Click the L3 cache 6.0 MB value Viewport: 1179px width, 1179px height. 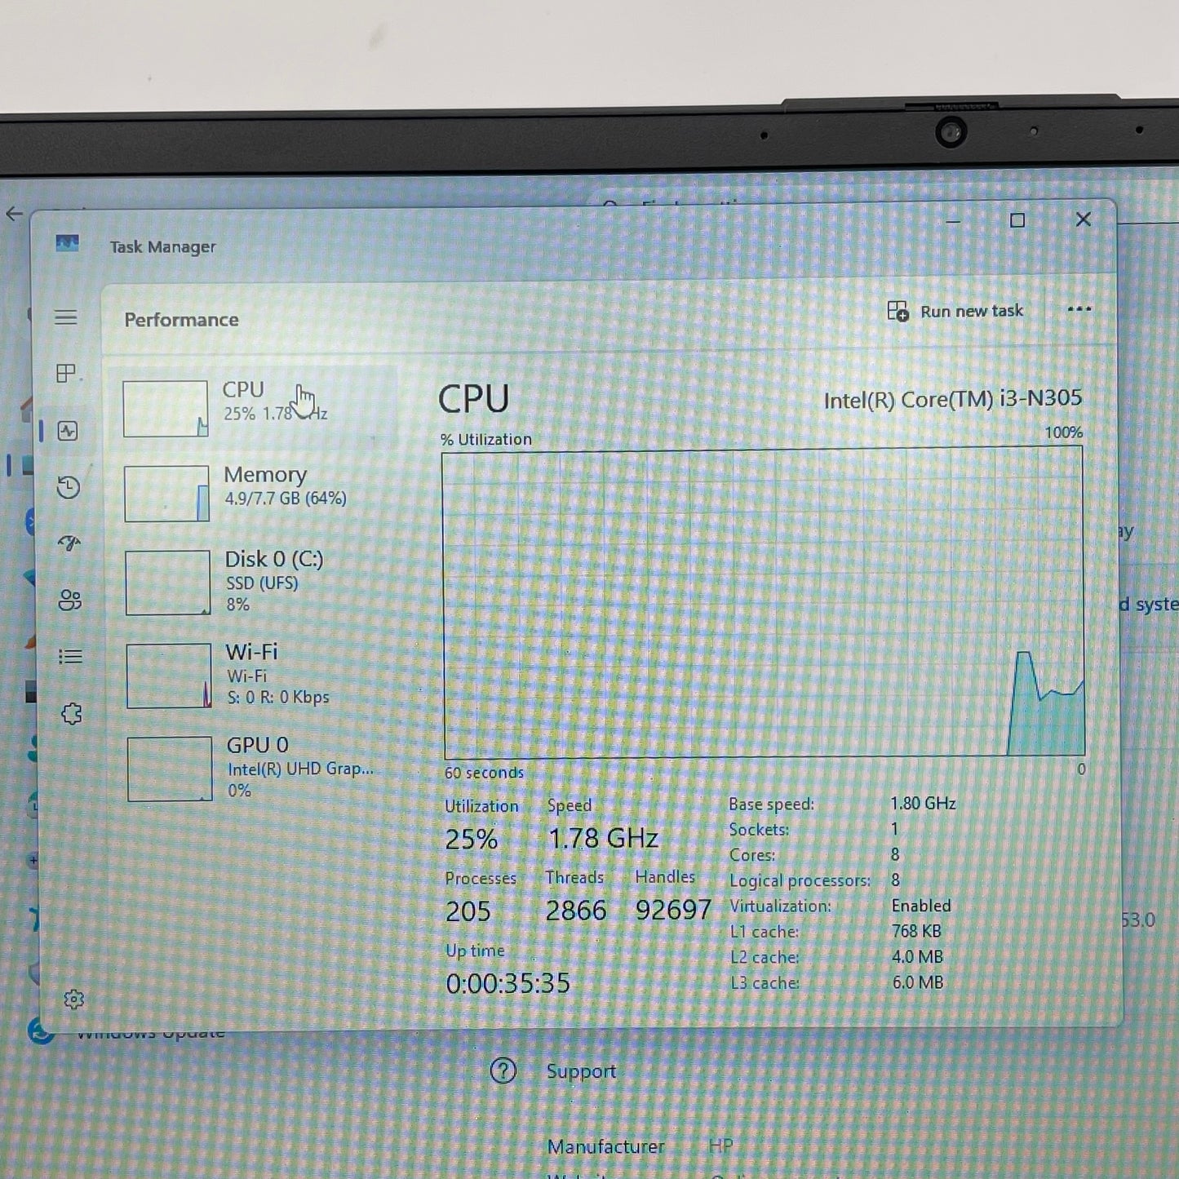[918, 982]
